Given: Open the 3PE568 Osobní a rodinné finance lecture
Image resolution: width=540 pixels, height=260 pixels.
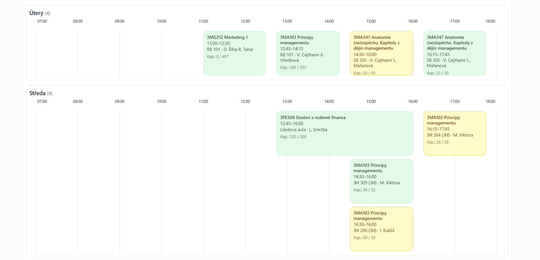Looking at the screenshot, I should click(345, 133).
